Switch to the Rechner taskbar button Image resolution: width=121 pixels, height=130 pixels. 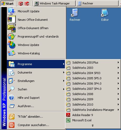pos(97,3)
